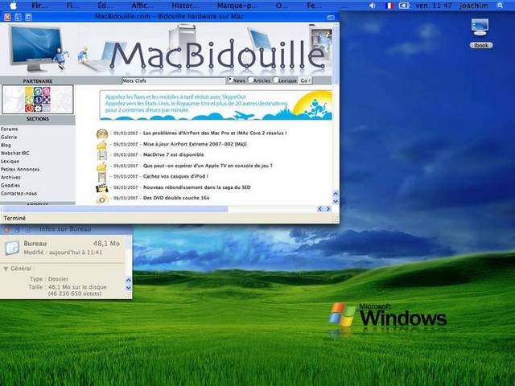
Task: Click icon beside Apple TV console news
Action: (102, 166)
